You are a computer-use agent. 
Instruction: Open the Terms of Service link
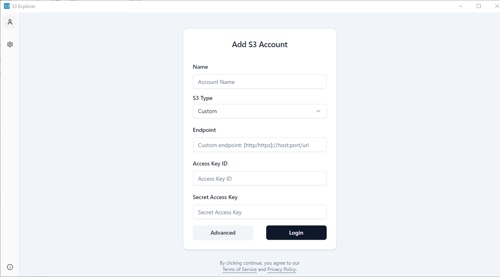tap(239, 269)
